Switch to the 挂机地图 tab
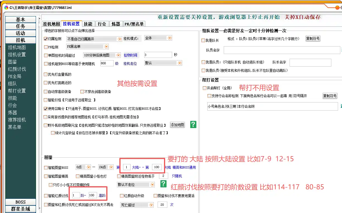The image size is (342, 213). [x=51, y=24]
